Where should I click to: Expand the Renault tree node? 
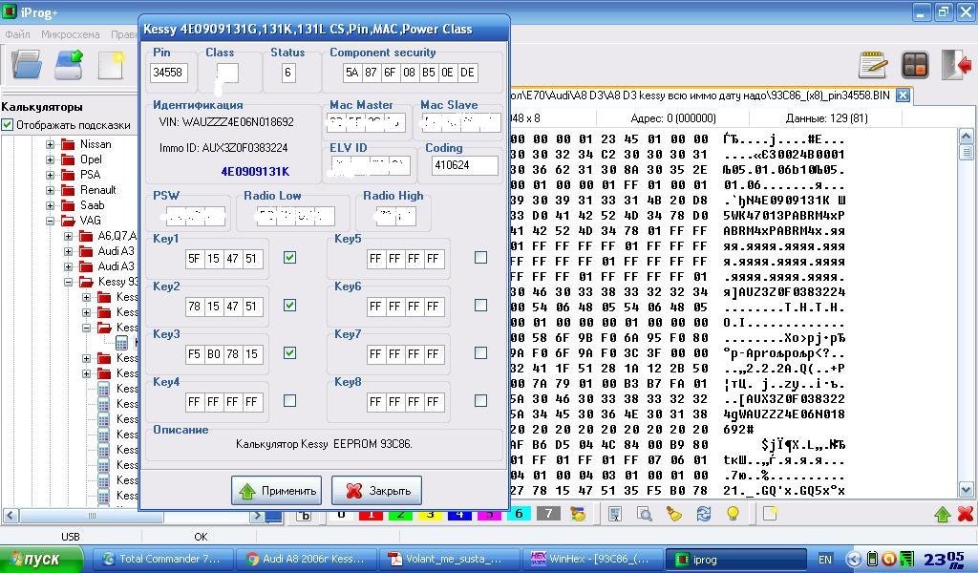point(50,190)
